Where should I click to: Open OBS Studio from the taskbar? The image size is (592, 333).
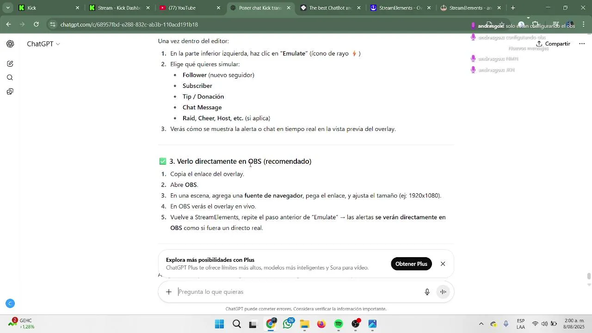coord(356,324)
